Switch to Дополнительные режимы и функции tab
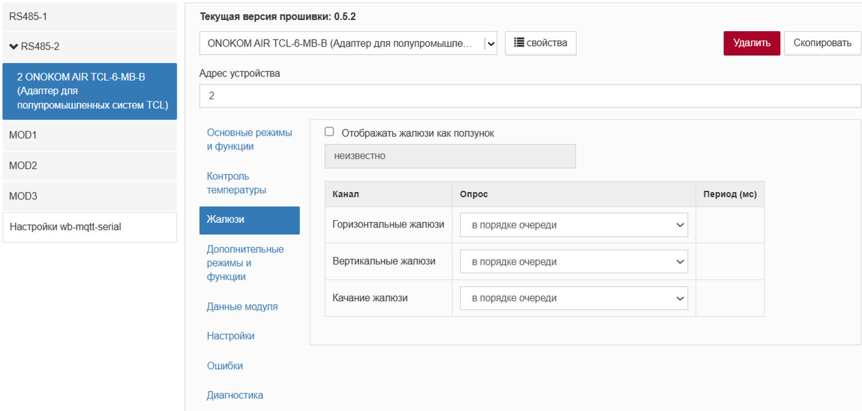The width and height of the screenshot is (862, 411). coord(249,263)
